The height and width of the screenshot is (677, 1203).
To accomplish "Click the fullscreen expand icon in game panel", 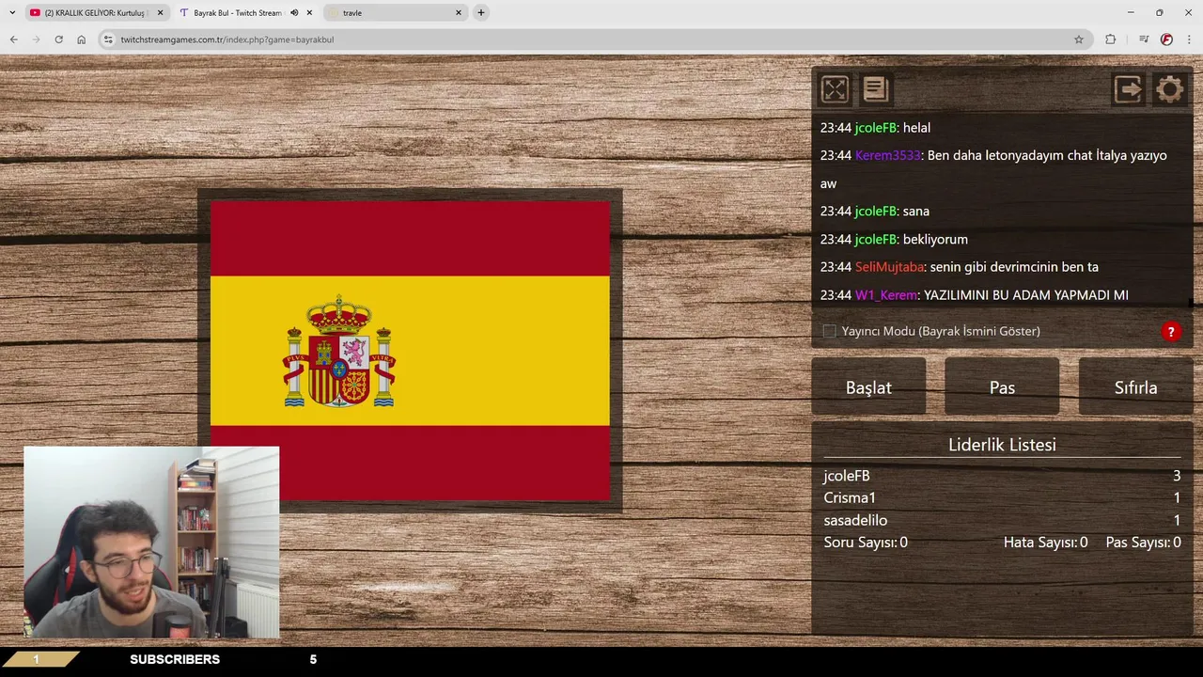I will tap(835, 89).
